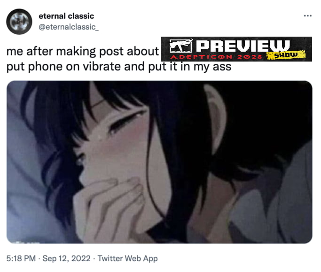The image size is (321, 272).
Task: Open the three-dot more options menu
Action: point(307,16)
